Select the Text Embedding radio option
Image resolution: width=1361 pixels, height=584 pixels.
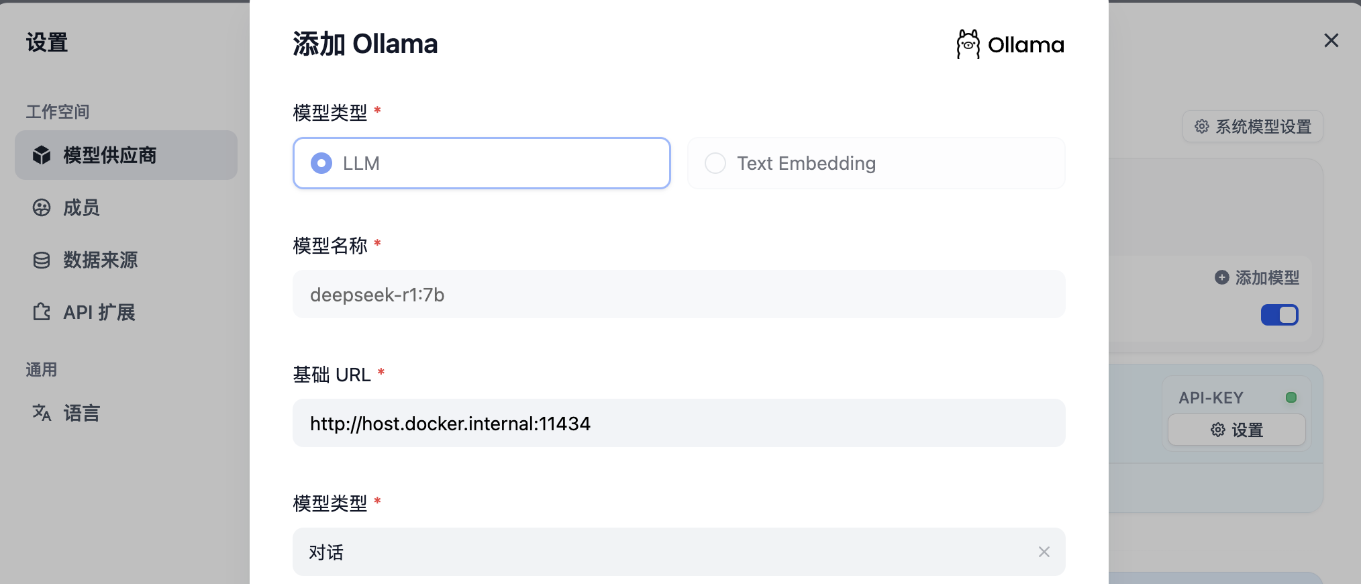pos(715,163)
